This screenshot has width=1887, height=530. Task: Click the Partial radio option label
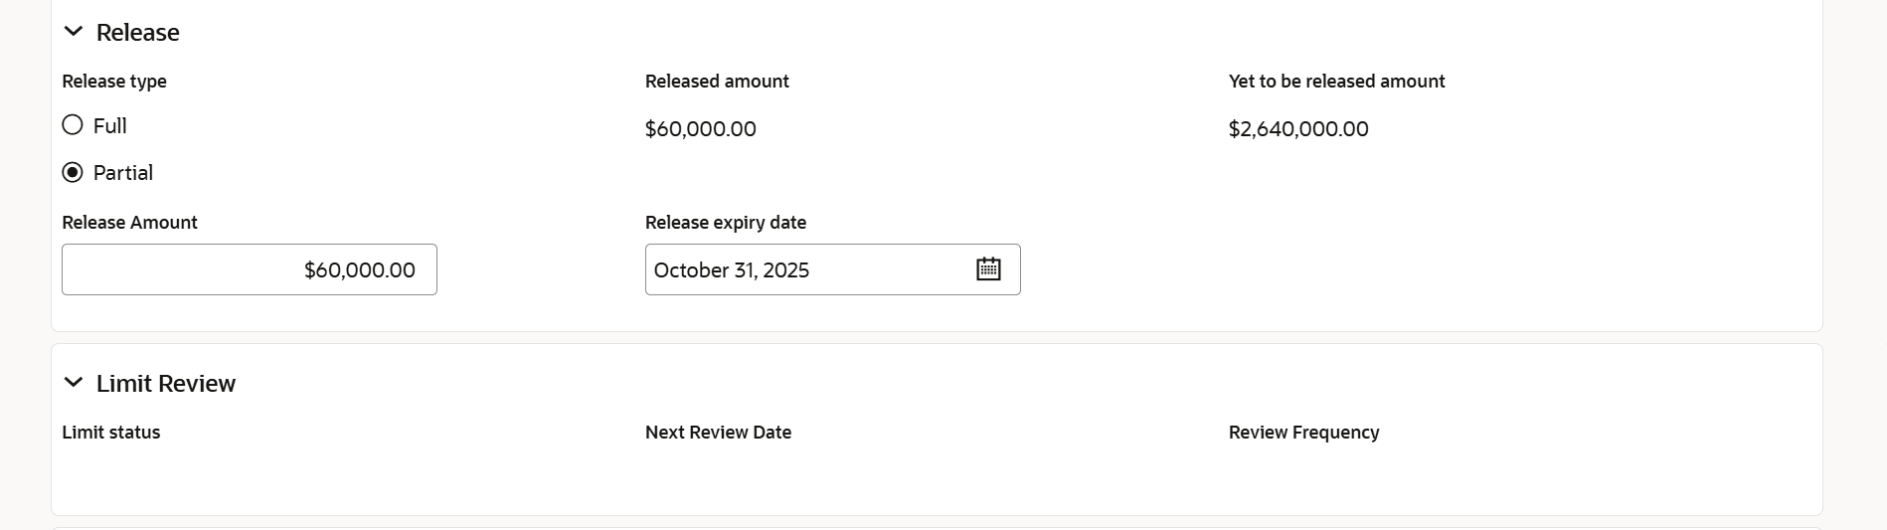pyautogui.click(x=123, y=173)
